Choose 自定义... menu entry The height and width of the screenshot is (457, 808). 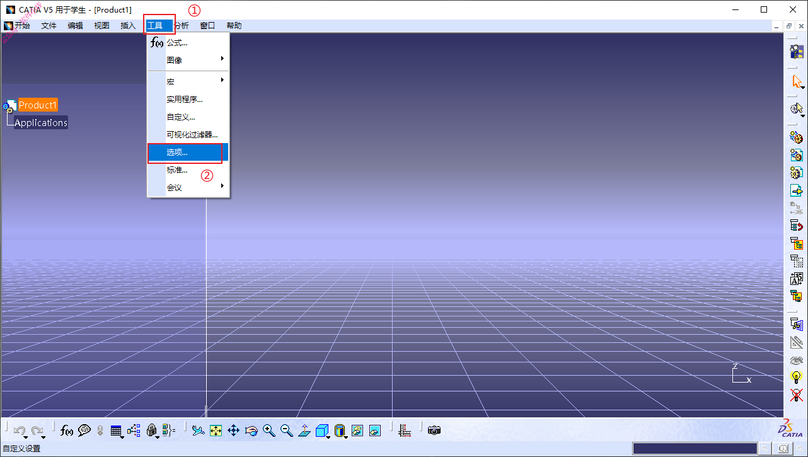(188, 117)
